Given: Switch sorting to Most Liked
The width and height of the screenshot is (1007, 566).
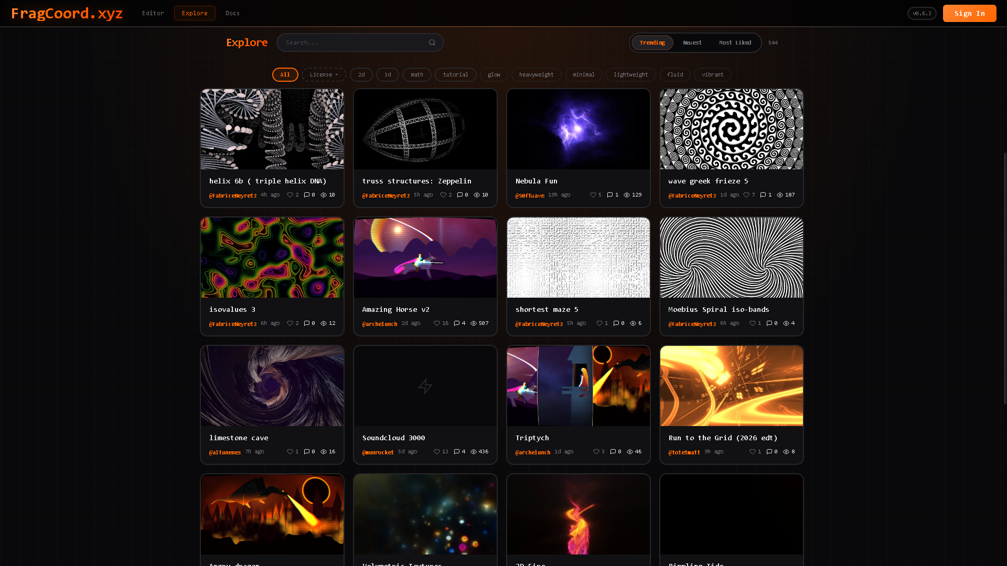Looking at the screenshot, I should [735, 43].
